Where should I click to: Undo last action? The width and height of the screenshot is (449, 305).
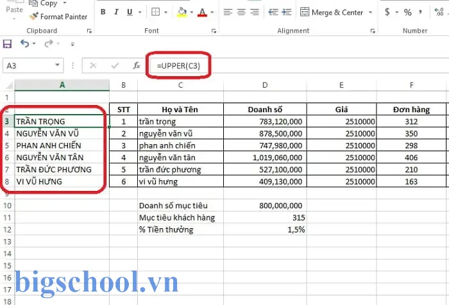24,44
